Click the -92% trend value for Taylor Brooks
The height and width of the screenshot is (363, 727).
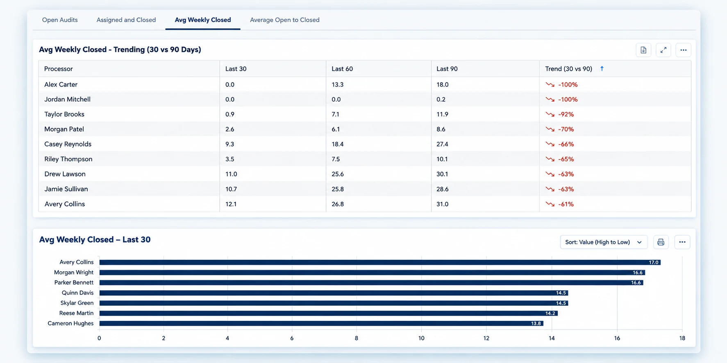point(566,114)
